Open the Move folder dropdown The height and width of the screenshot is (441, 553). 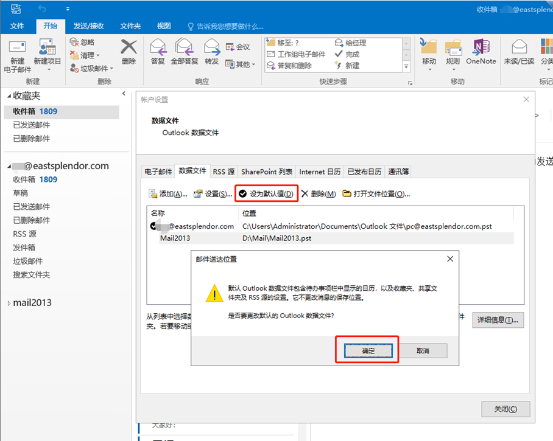(429, 52)
